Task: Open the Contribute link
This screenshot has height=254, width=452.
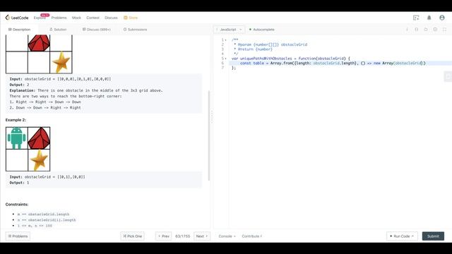Action: pyautogui.click(x=251, y=236)
